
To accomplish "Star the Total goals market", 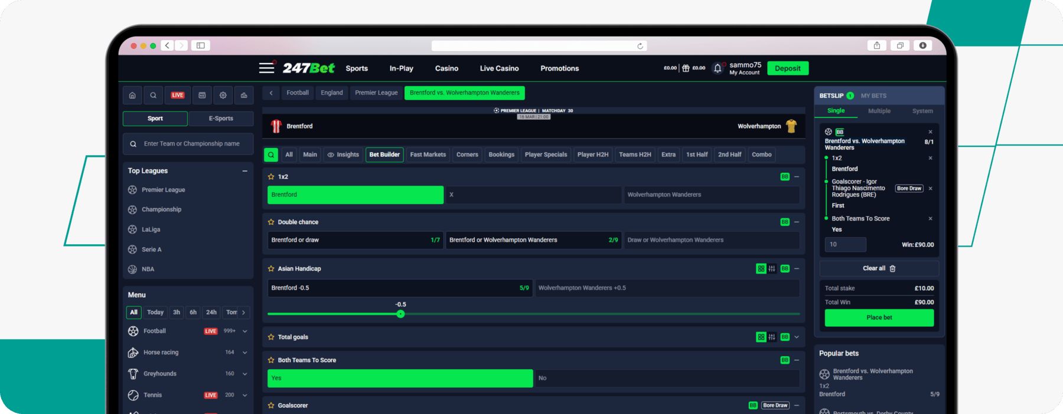I will point(271,337).
